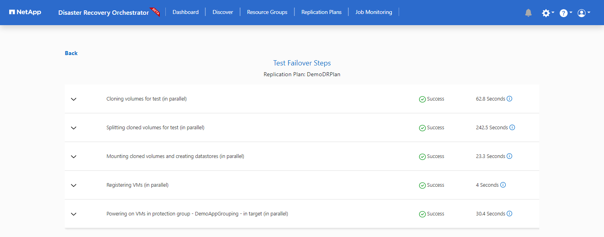Viewport: 604px width, 237px height.
Task: Navigate to Resource Groups
Action: (267, 12)
